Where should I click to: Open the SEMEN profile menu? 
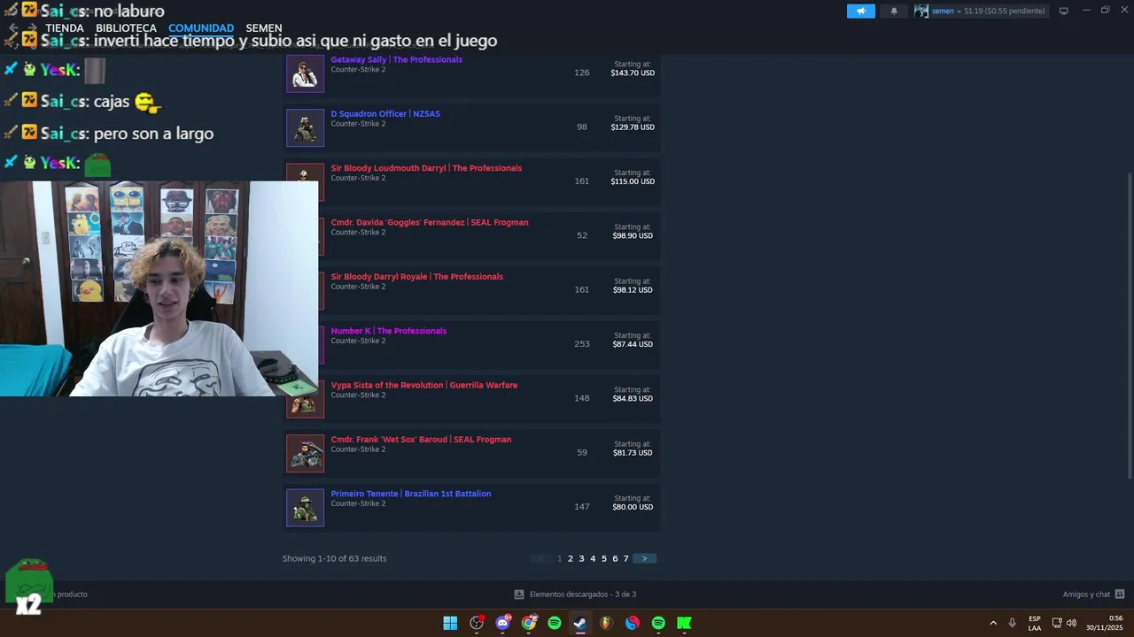pyautogui.click(x=264, y=28)
